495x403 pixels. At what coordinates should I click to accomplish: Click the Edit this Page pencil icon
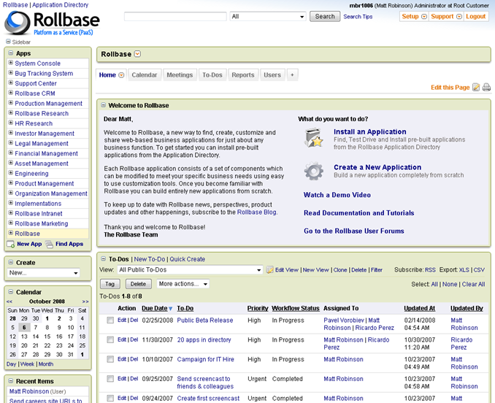[x=476, y=88]
